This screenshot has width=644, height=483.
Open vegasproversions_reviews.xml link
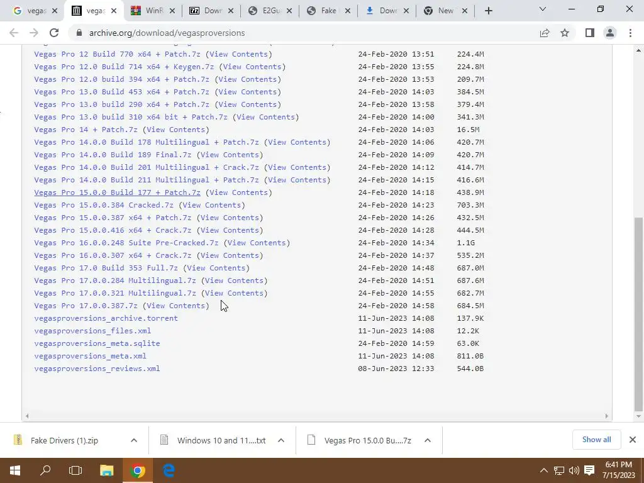coord(97,369)
